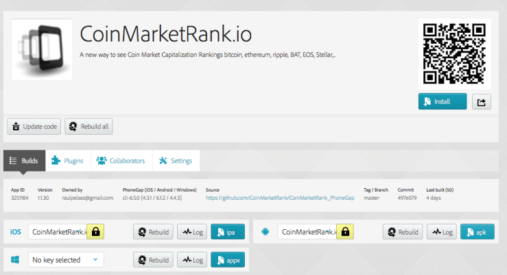Click the yellow lock icon for Android key
The width and height of the screenshot is (507, 275).
click(346, 233)
